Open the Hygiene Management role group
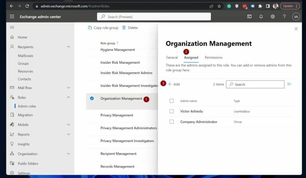The height and width of the screenshot is (178, 306). pyautogui.click(x=118, y=50)
